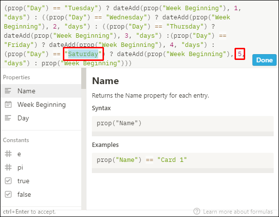The height and width of the screenshot is (217, 279).
Task: Click the calendar icon for Week Beginning
Action: [x=8, y=104]
